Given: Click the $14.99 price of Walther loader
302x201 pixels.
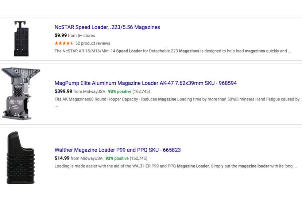Looking at the screenshot, I should tap(62, 158).
